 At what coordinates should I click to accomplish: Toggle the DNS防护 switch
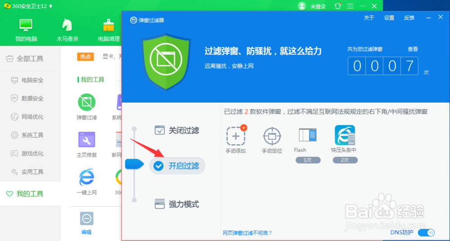click(426, 232)
